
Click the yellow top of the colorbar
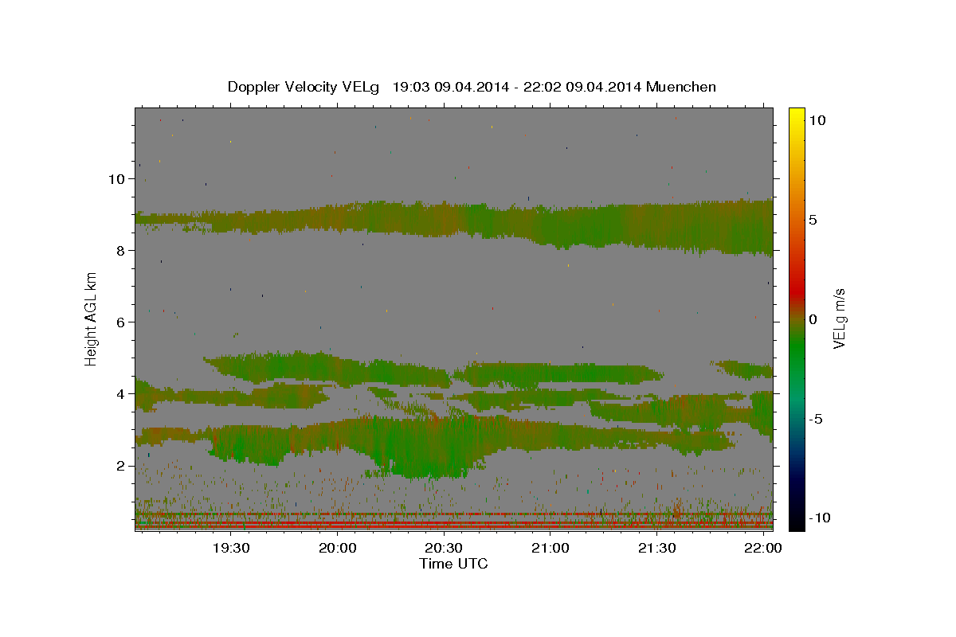pos(797,115)
